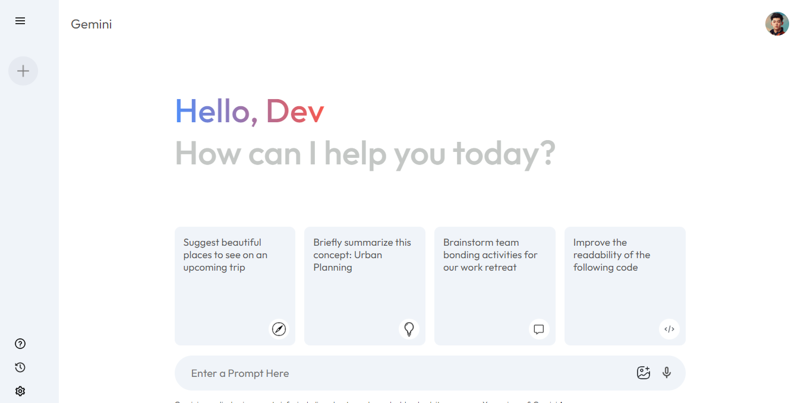Select "Improve the readability of the following code" text
801x403 pixels.
pyautogui.click(x=612, y=255)
